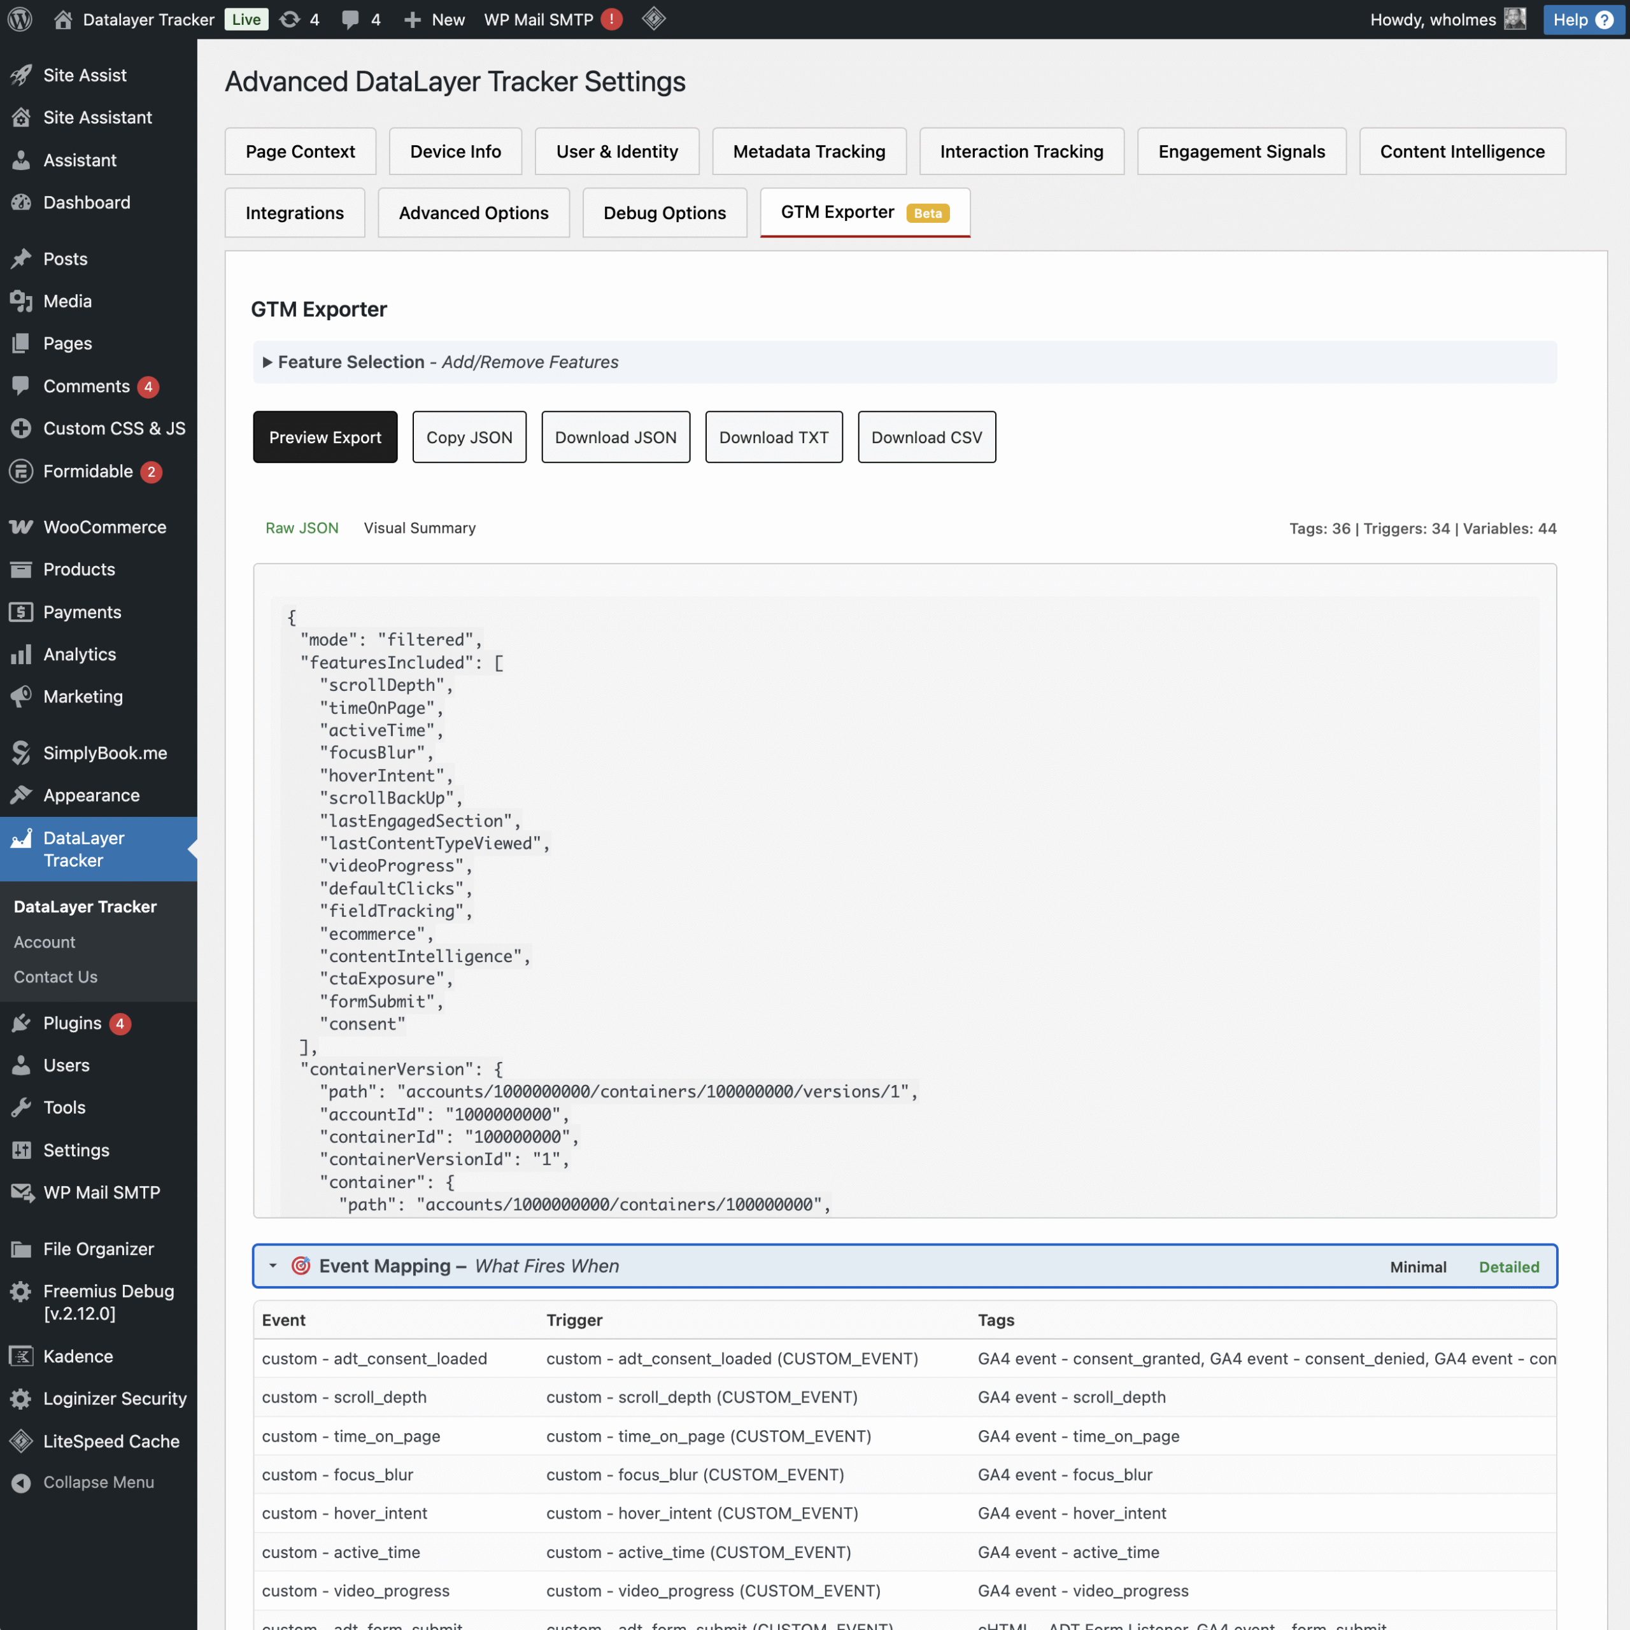Switch preview to Visual Summary view

(420, 528)
